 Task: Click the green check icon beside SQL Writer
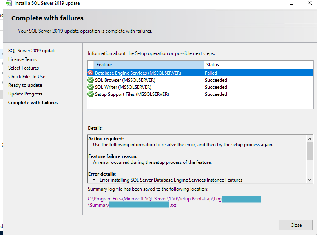91,87
